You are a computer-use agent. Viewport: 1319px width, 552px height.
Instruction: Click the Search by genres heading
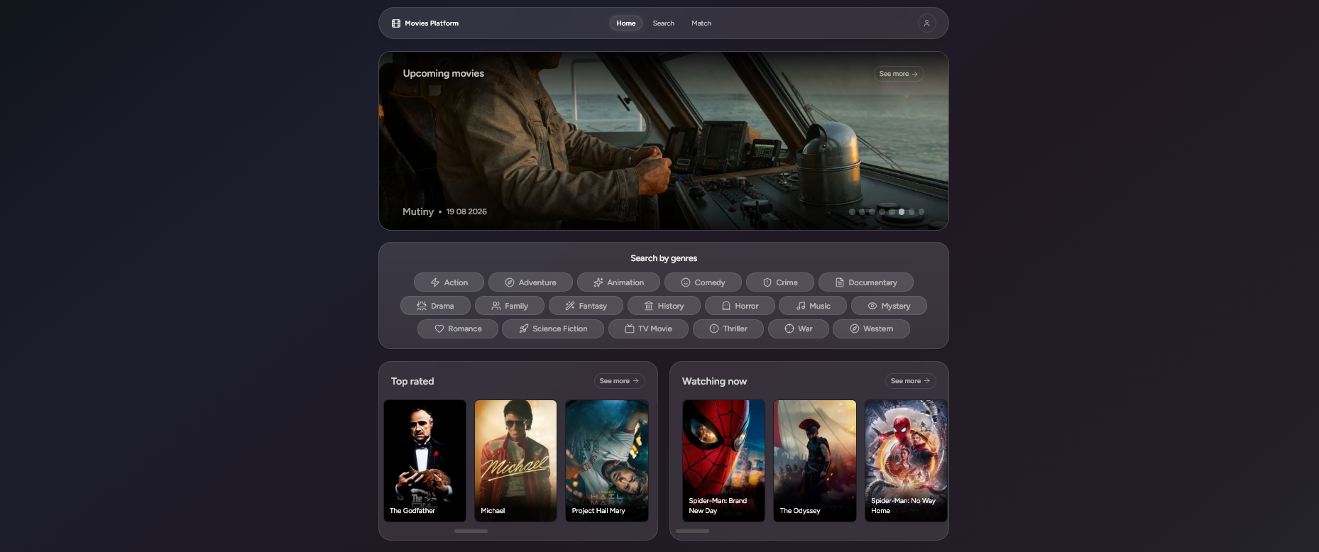point(664,258)
